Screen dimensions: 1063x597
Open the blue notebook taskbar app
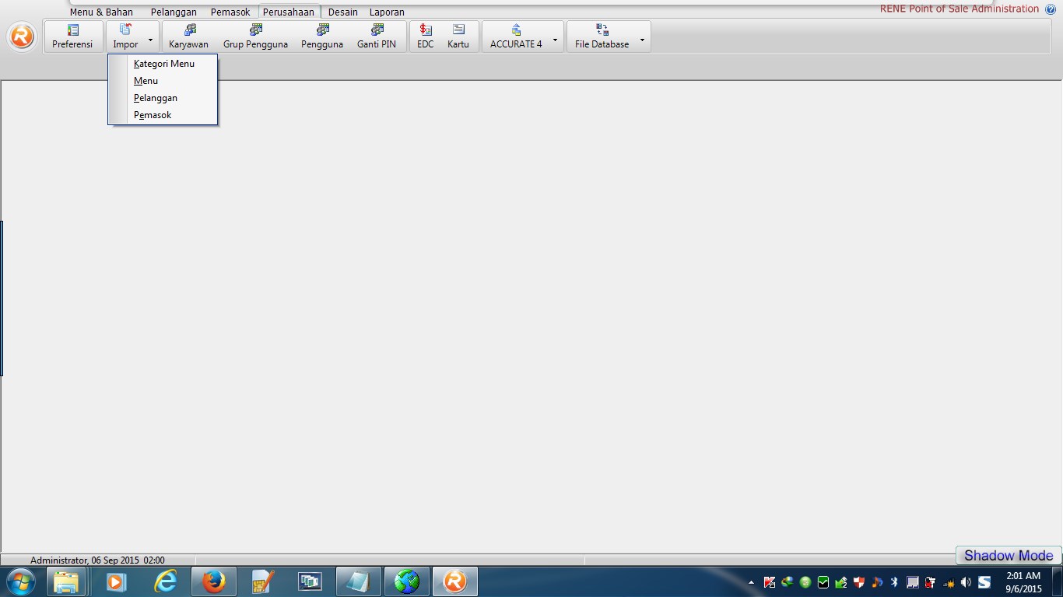359,581
